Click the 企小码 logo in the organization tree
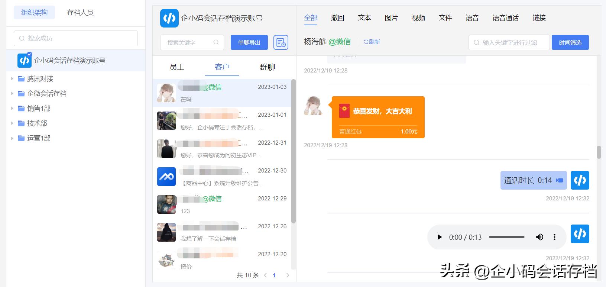Image resolution: width=606 pixels, height=287 pixels. [25, 60]
